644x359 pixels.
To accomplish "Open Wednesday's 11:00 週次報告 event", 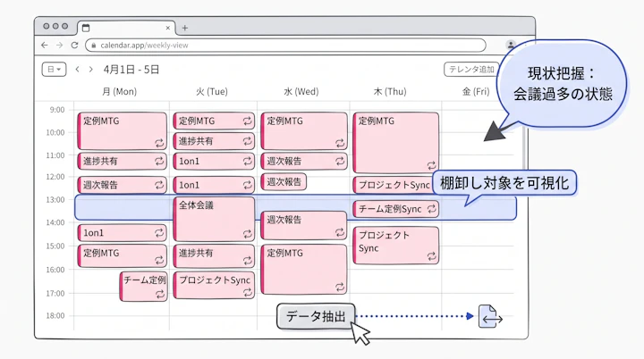I will pos(304,162).
